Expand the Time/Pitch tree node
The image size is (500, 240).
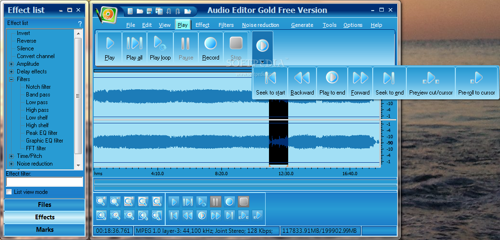[12, 156]
